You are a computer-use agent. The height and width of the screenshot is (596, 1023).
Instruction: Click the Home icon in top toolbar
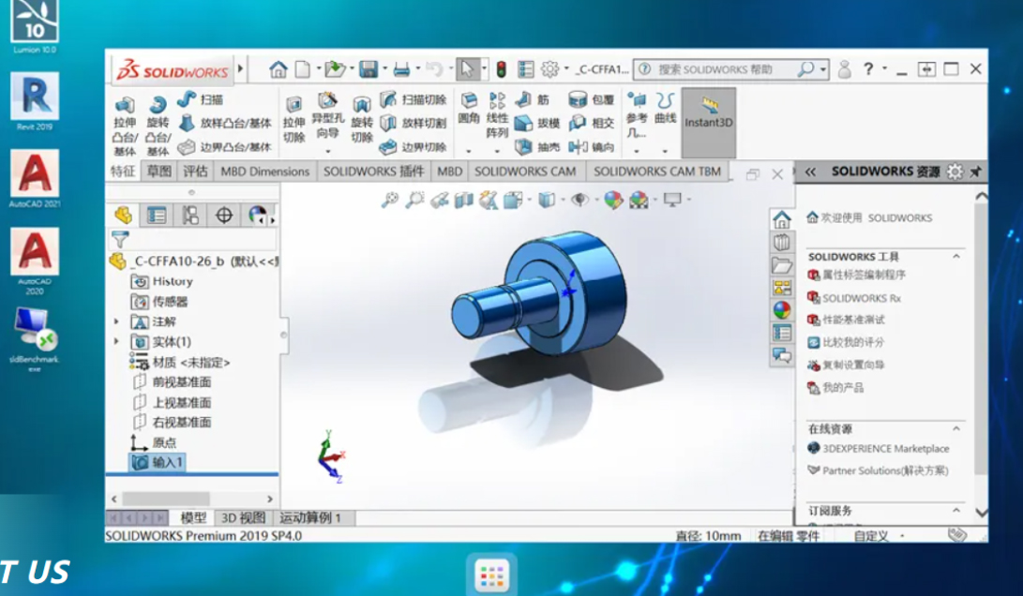coord(278,69)
